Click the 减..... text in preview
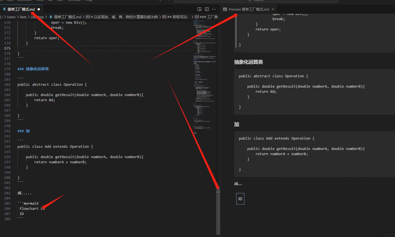Screen dimensions: 395x237 click(x=238, y=184)
